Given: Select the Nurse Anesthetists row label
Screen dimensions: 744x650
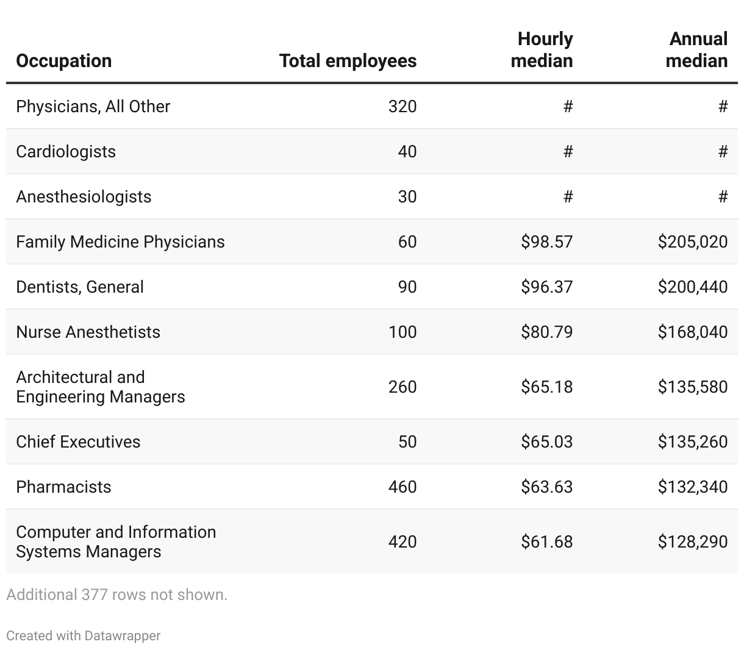Looking at the screenshot, I should [88, 332].
